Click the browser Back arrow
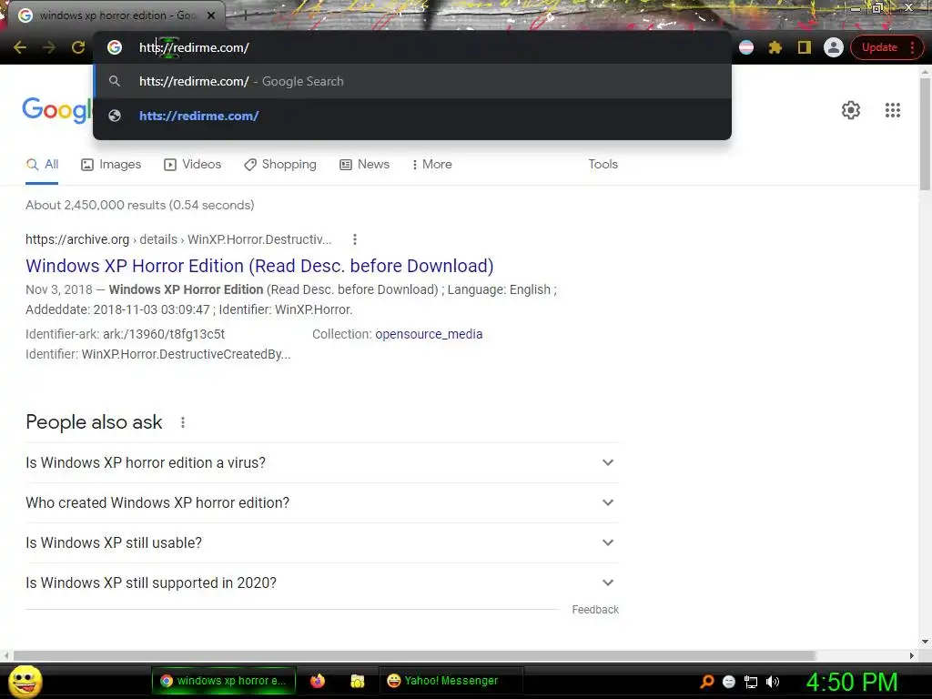The height and width of the screenshot is (699, 932). click(x=20, y=47)
